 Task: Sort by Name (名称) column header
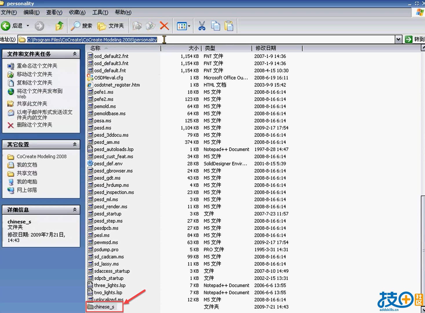click(123, 48)
